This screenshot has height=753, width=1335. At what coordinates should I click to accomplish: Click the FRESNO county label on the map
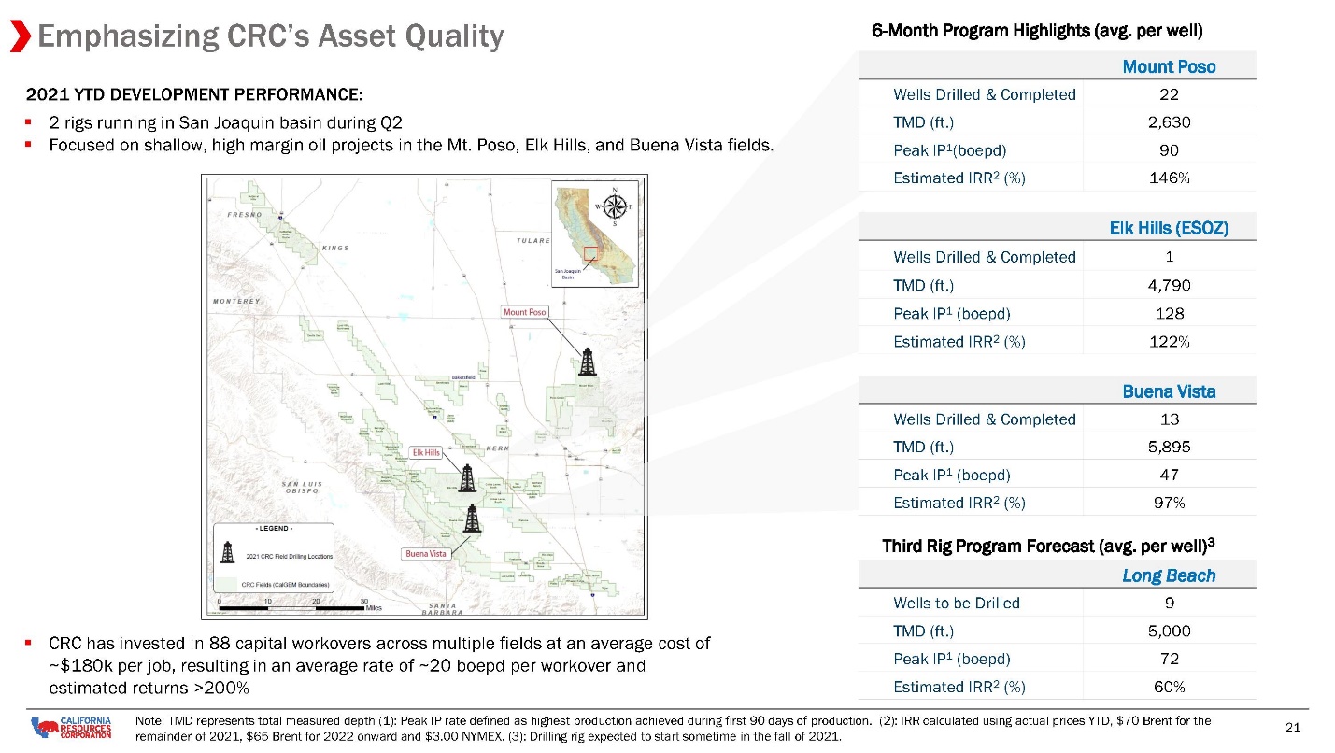pyautogui.click(x=243, y=214)
